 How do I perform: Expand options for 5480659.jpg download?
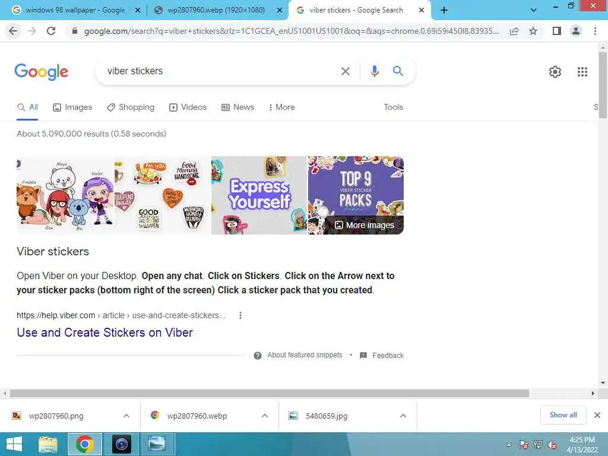tap(403, 416)
